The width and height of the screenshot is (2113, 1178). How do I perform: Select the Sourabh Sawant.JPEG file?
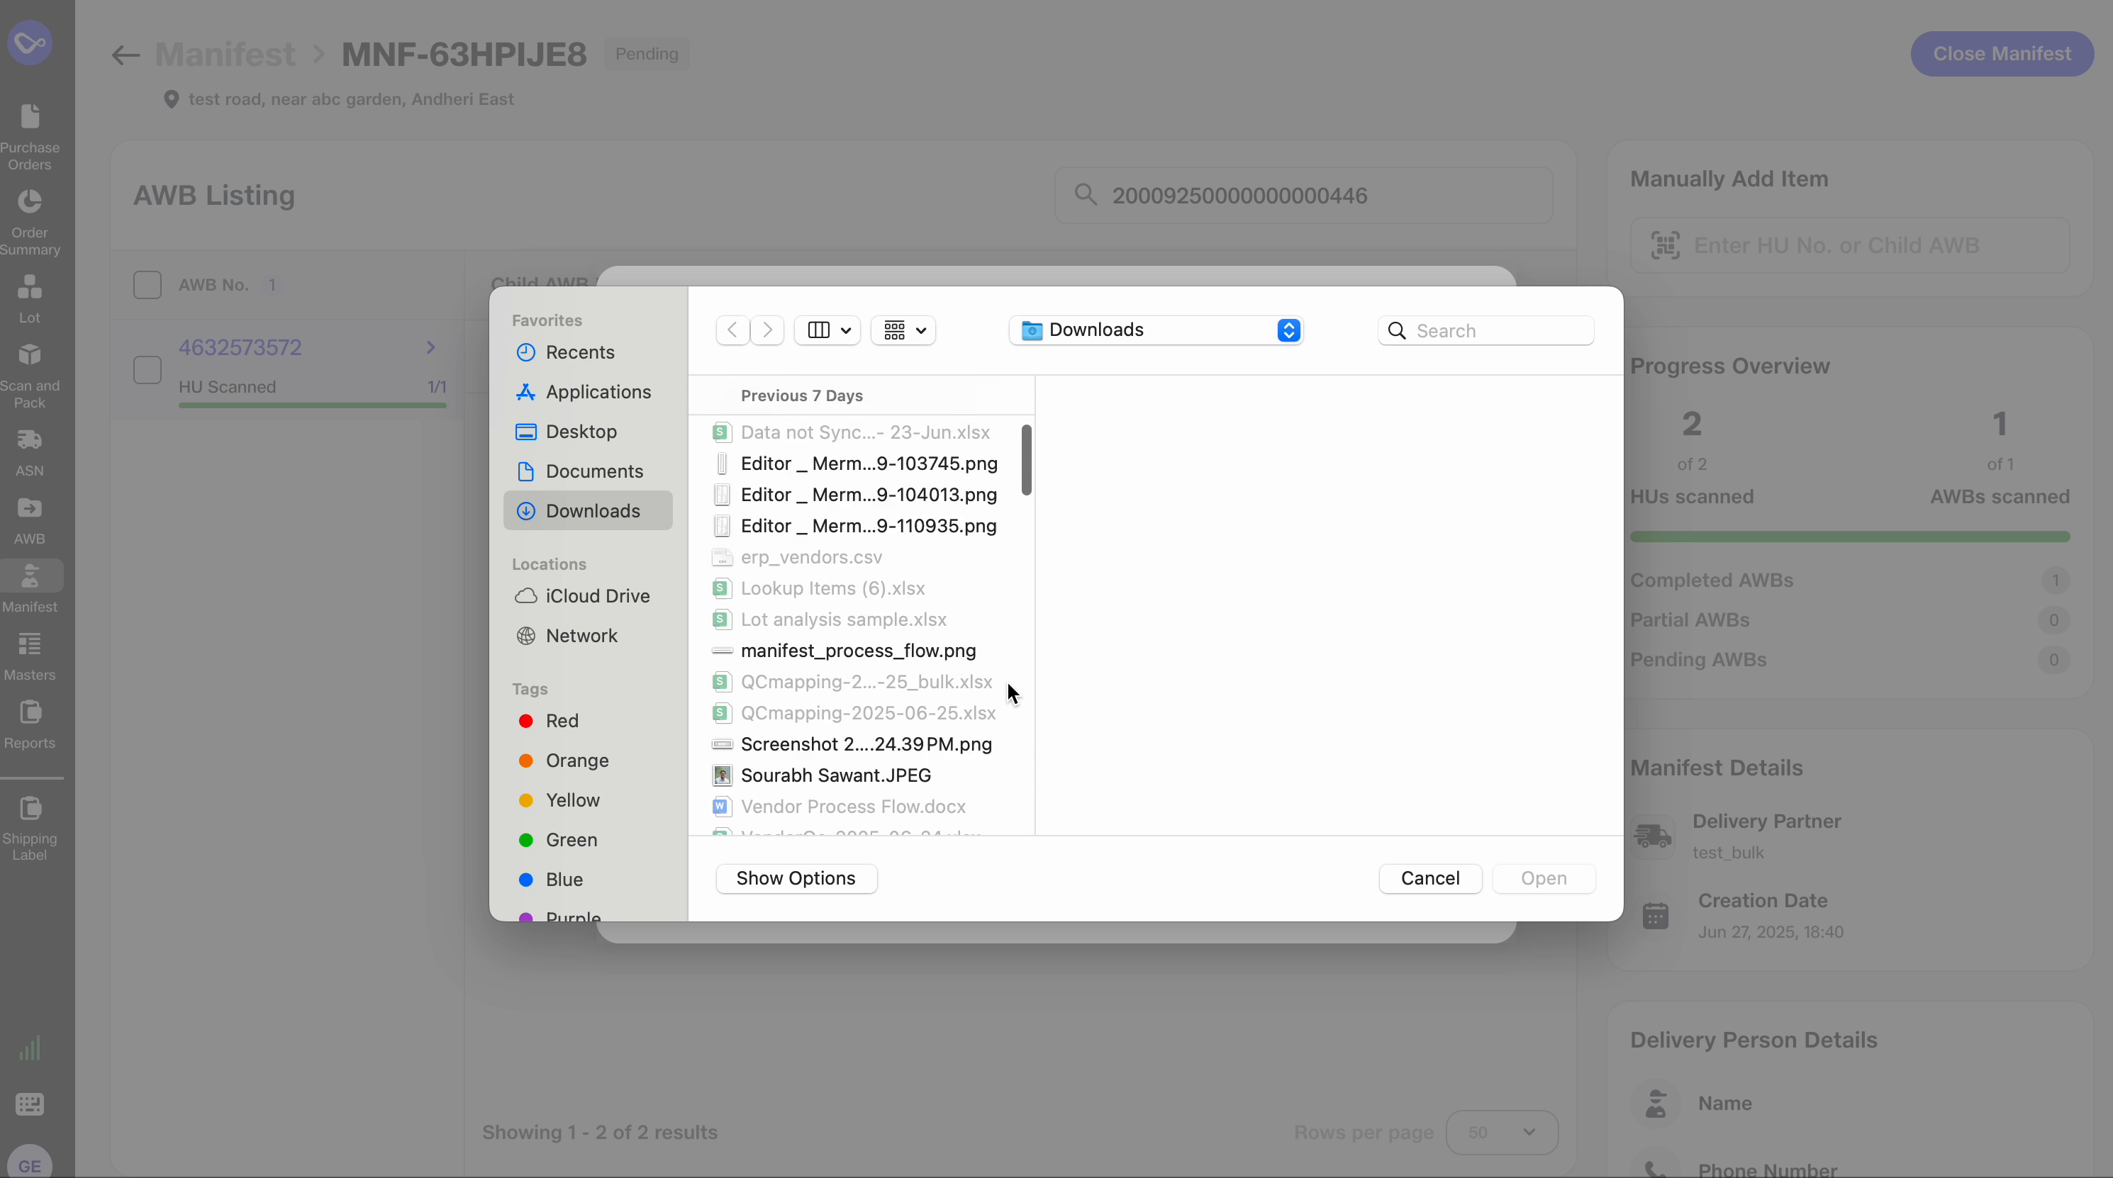[832, 775]
